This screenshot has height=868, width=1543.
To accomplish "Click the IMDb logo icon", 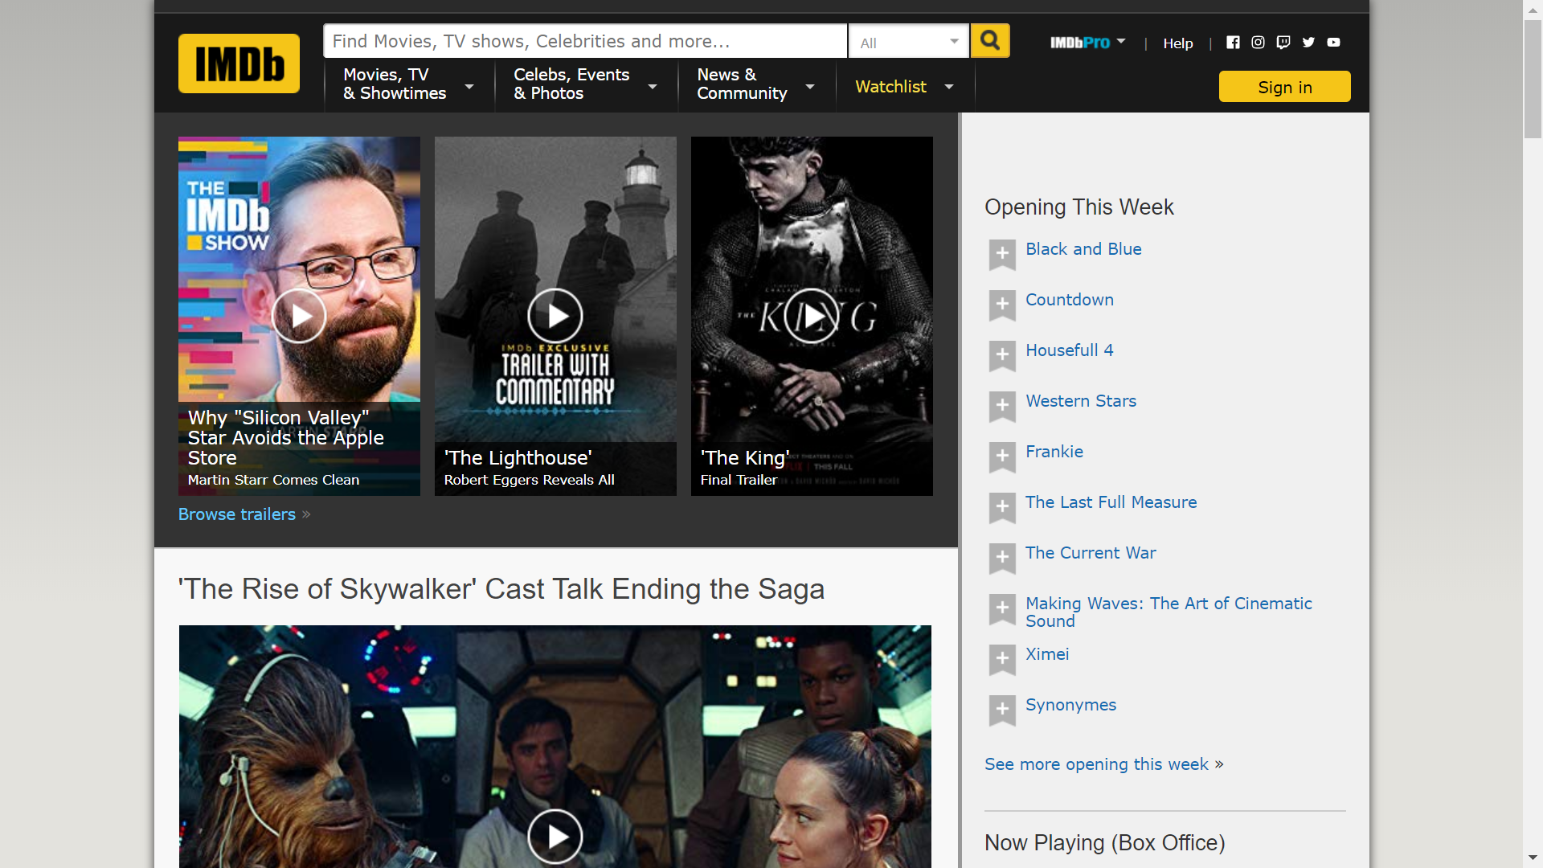I will pos(239,63).
